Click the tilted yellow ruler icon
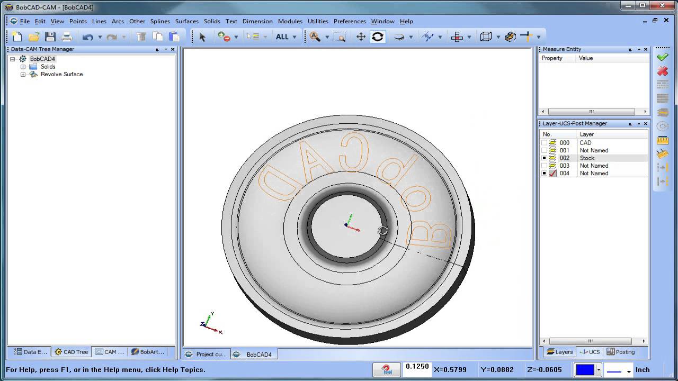 pos(662,154)
